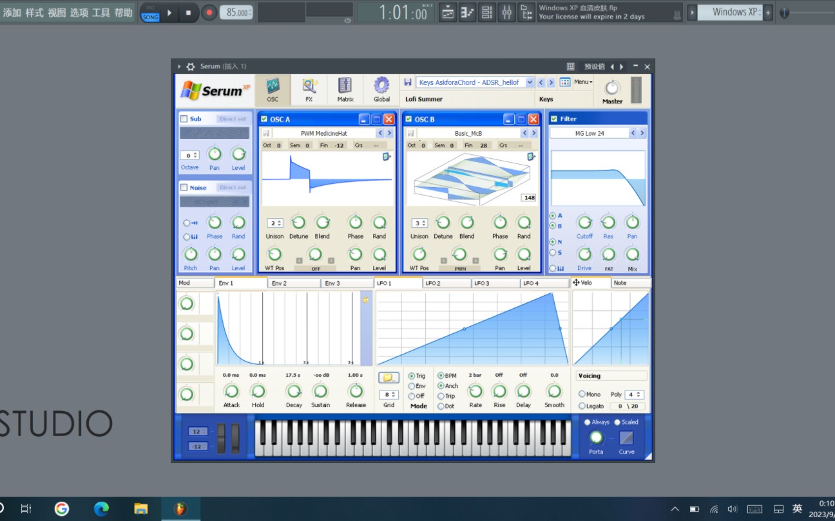Switch to the Env 3 tab

tap(347, 283)
